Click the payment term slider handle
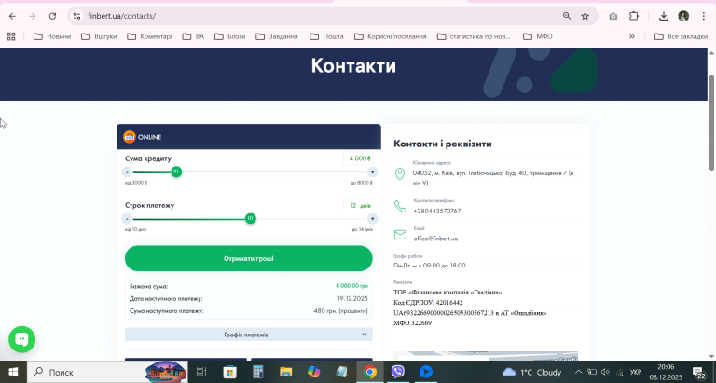The height and width of the screenshot is (383, 716). point(250,219)
